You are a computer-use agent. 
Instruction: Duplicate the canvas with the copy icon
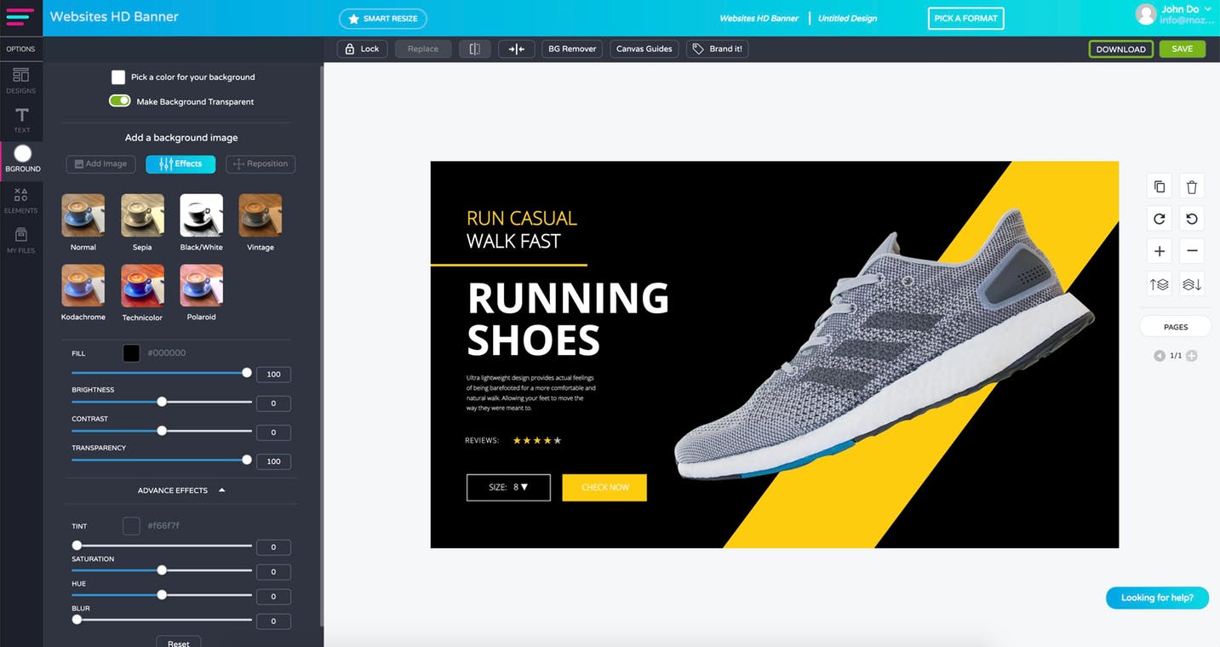(1160, 186)
